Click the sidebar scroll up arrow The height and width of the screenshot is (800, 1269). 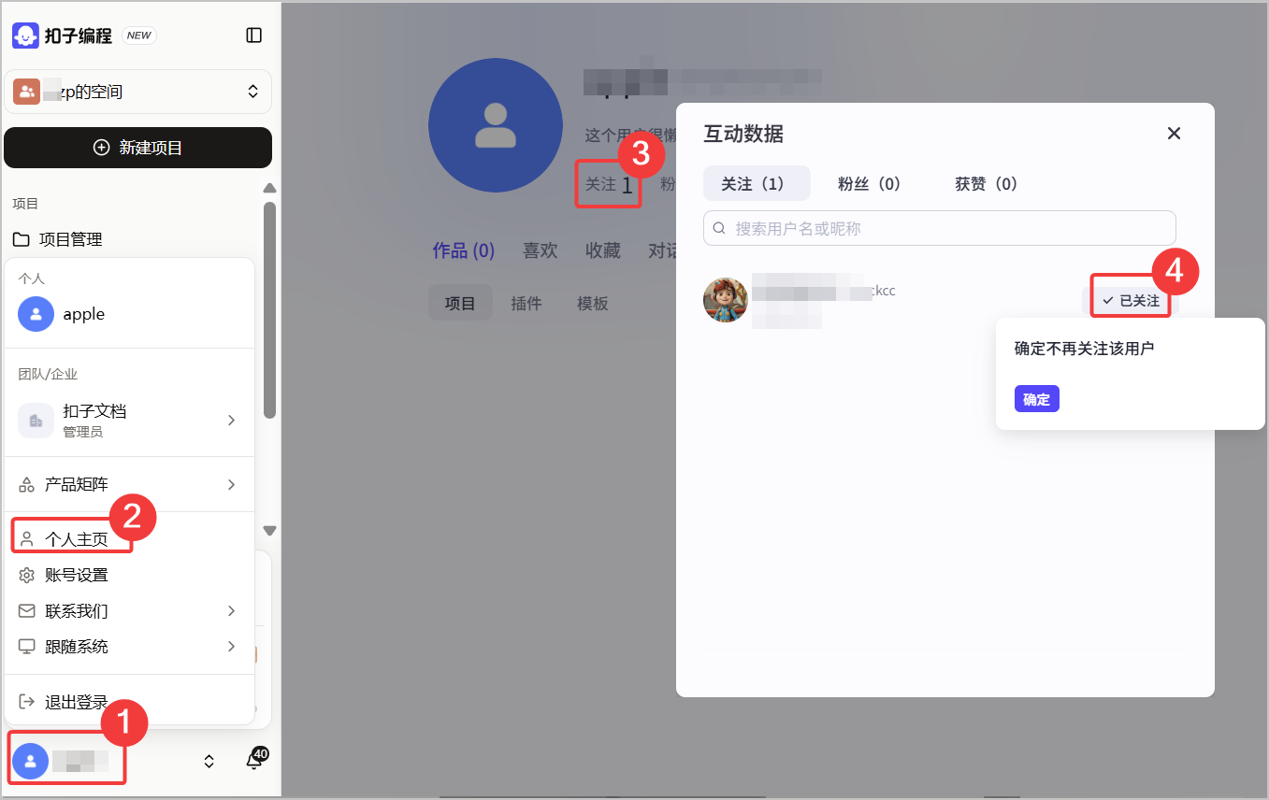(269, 188)
